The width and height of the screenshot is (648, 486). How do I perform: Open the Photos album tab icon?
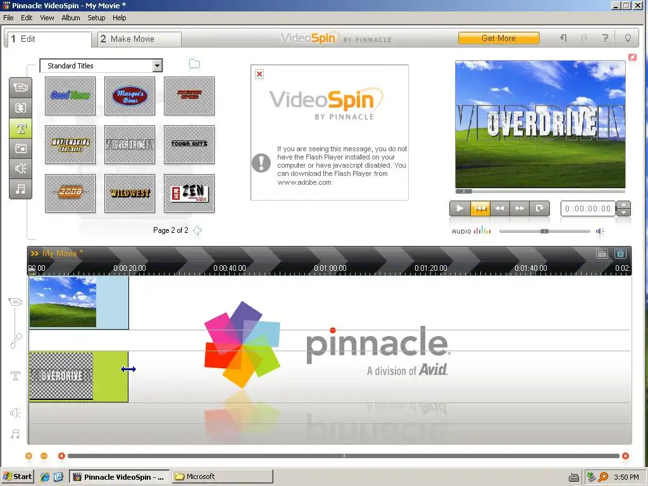(x=21, y=148)
